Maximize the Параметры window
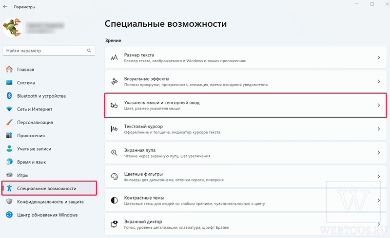Image resolution: width=390 pixels, height=238 pixels. coord(372,4)
